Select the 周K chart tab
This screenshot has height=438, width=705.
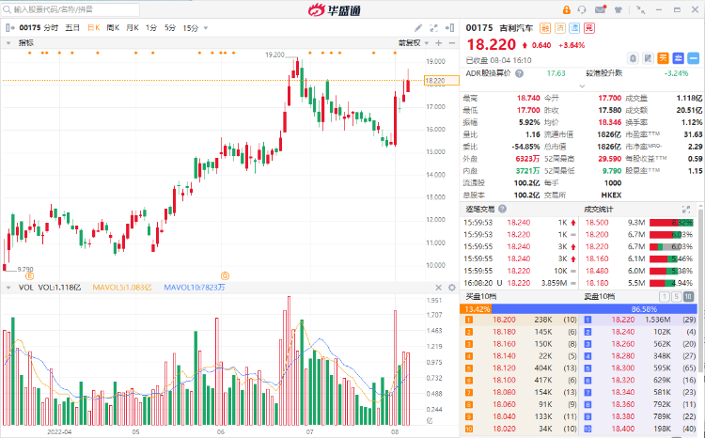tap(113, 28)
